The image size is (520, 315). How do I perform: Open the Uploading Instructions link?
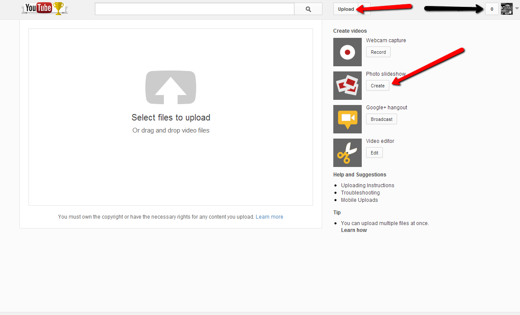pos(367,185)
